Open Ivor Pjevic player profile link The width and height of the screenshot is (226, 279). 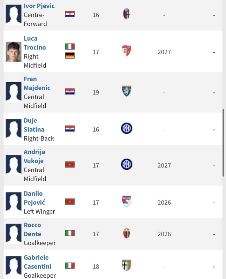pyautogui.click(x=39, y=6)
